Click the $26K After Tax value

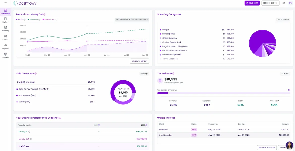[x=274, y=105]
